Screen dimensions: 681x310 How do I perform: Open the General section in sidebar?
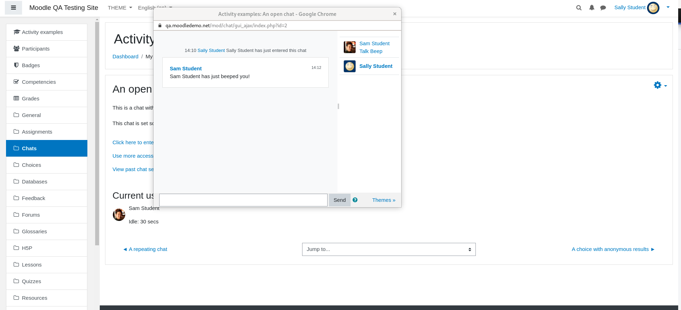pos(47,115)
